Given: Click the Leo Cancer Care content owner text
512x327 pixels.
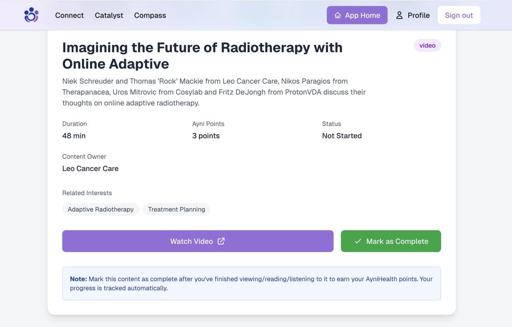Looking at the screenshot, I should click(x=90, y=169).
